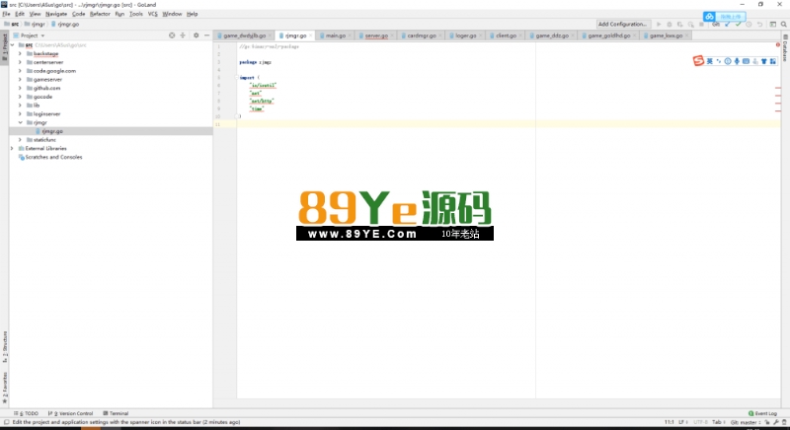
Task: Expand External Libraries node
Action: 12,148
